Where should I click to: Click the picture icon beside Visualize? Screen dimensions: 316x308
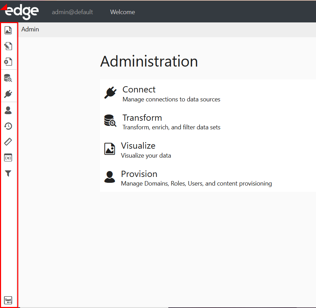click(x=110, y=149)
